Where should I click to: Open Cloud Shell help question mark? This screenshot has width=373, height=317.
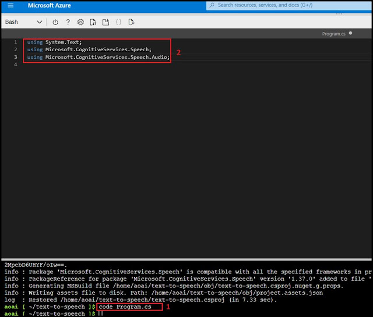click(68, 22)
